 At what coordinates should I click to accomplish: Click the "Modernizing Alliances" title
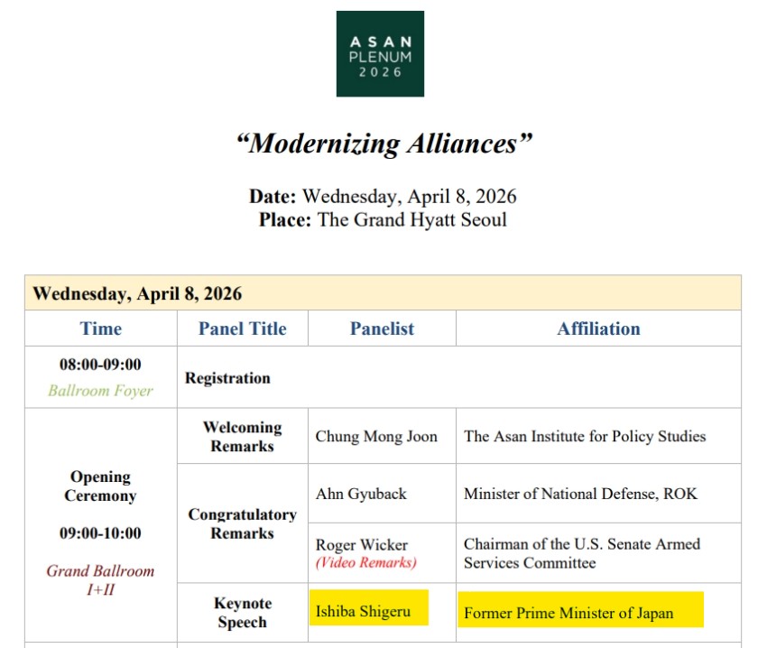[x=383, y=143]
